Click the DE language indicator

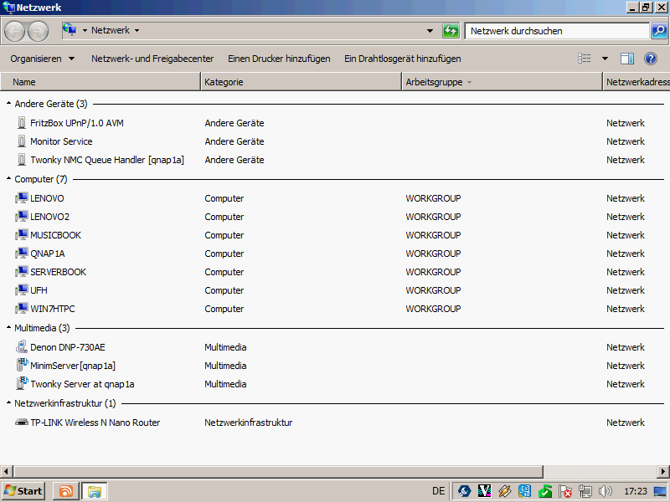tap(438, 491)
